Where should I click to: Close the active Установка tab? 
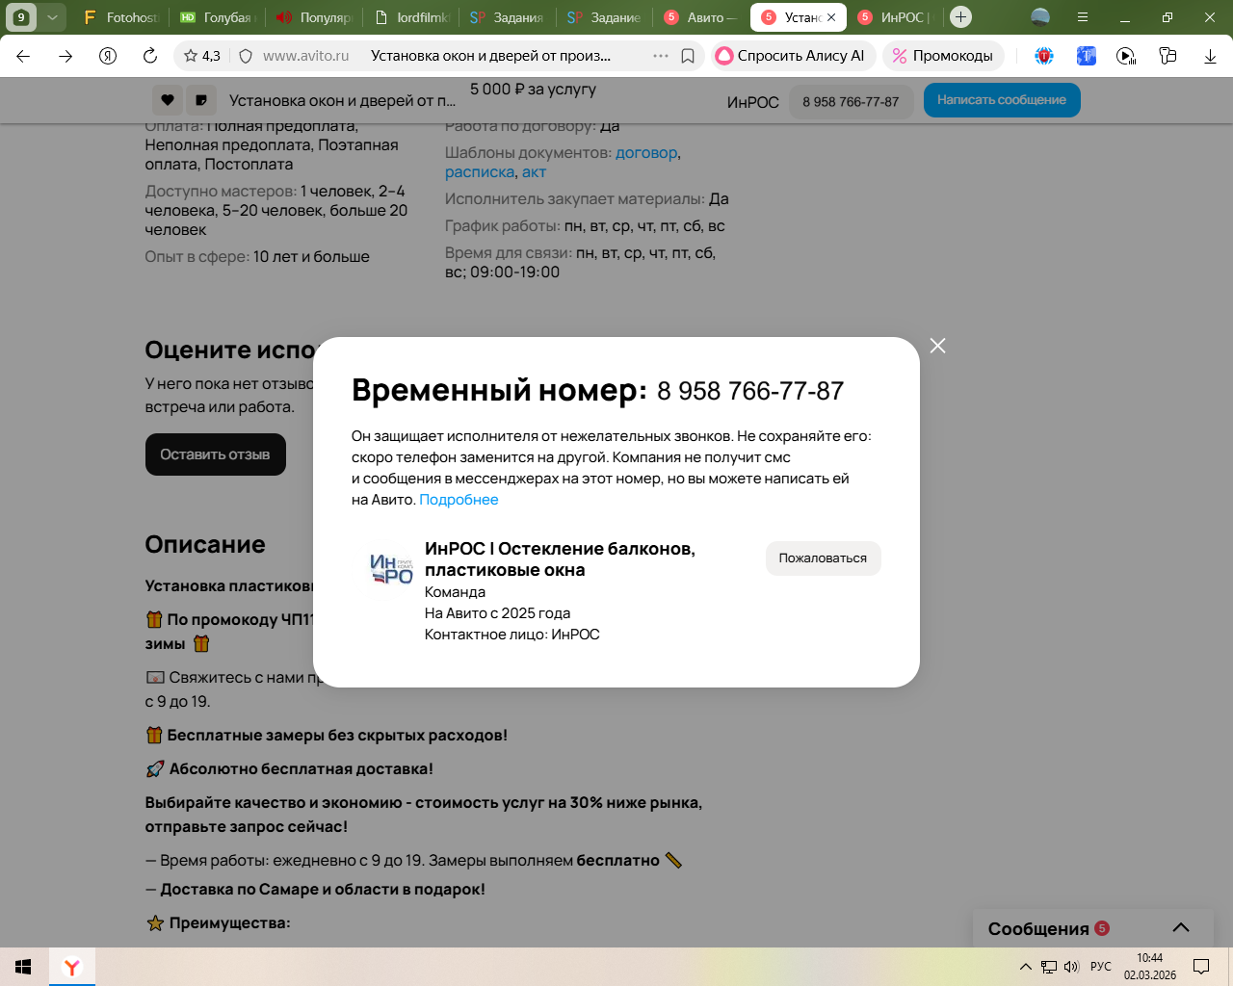pyautogui.click(x=831, y=17)
